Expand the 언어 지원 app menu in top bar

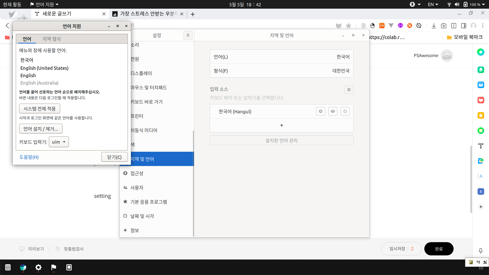(x=44, y=4)
